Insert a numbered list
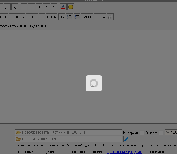The image size is (177, 154). click(77, 17)
